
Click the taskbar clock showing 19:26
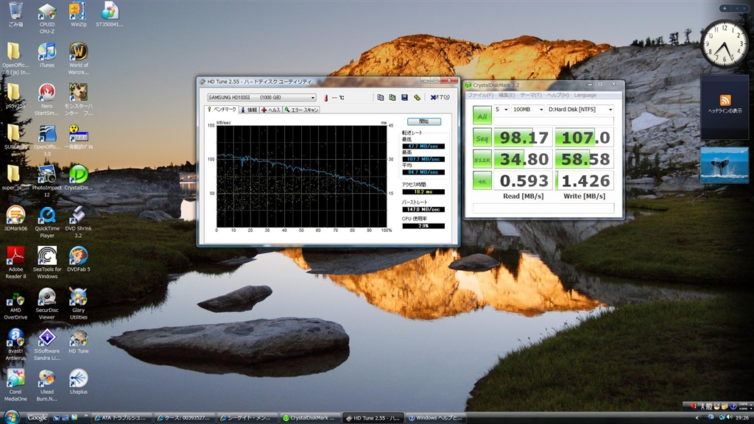click(x=742, y=418)
